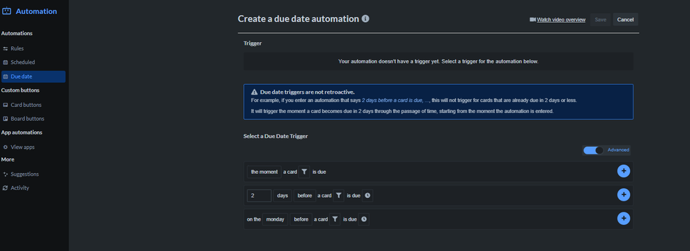Open Card buttons in the sidebar
Viewport: 690px width, 251px height.
point(33,105)
